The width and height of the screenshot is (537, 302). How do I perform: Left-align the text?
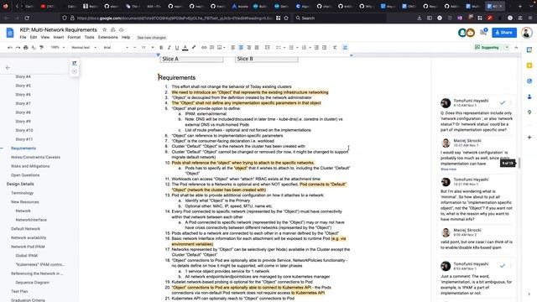click(x=233, y=48)
